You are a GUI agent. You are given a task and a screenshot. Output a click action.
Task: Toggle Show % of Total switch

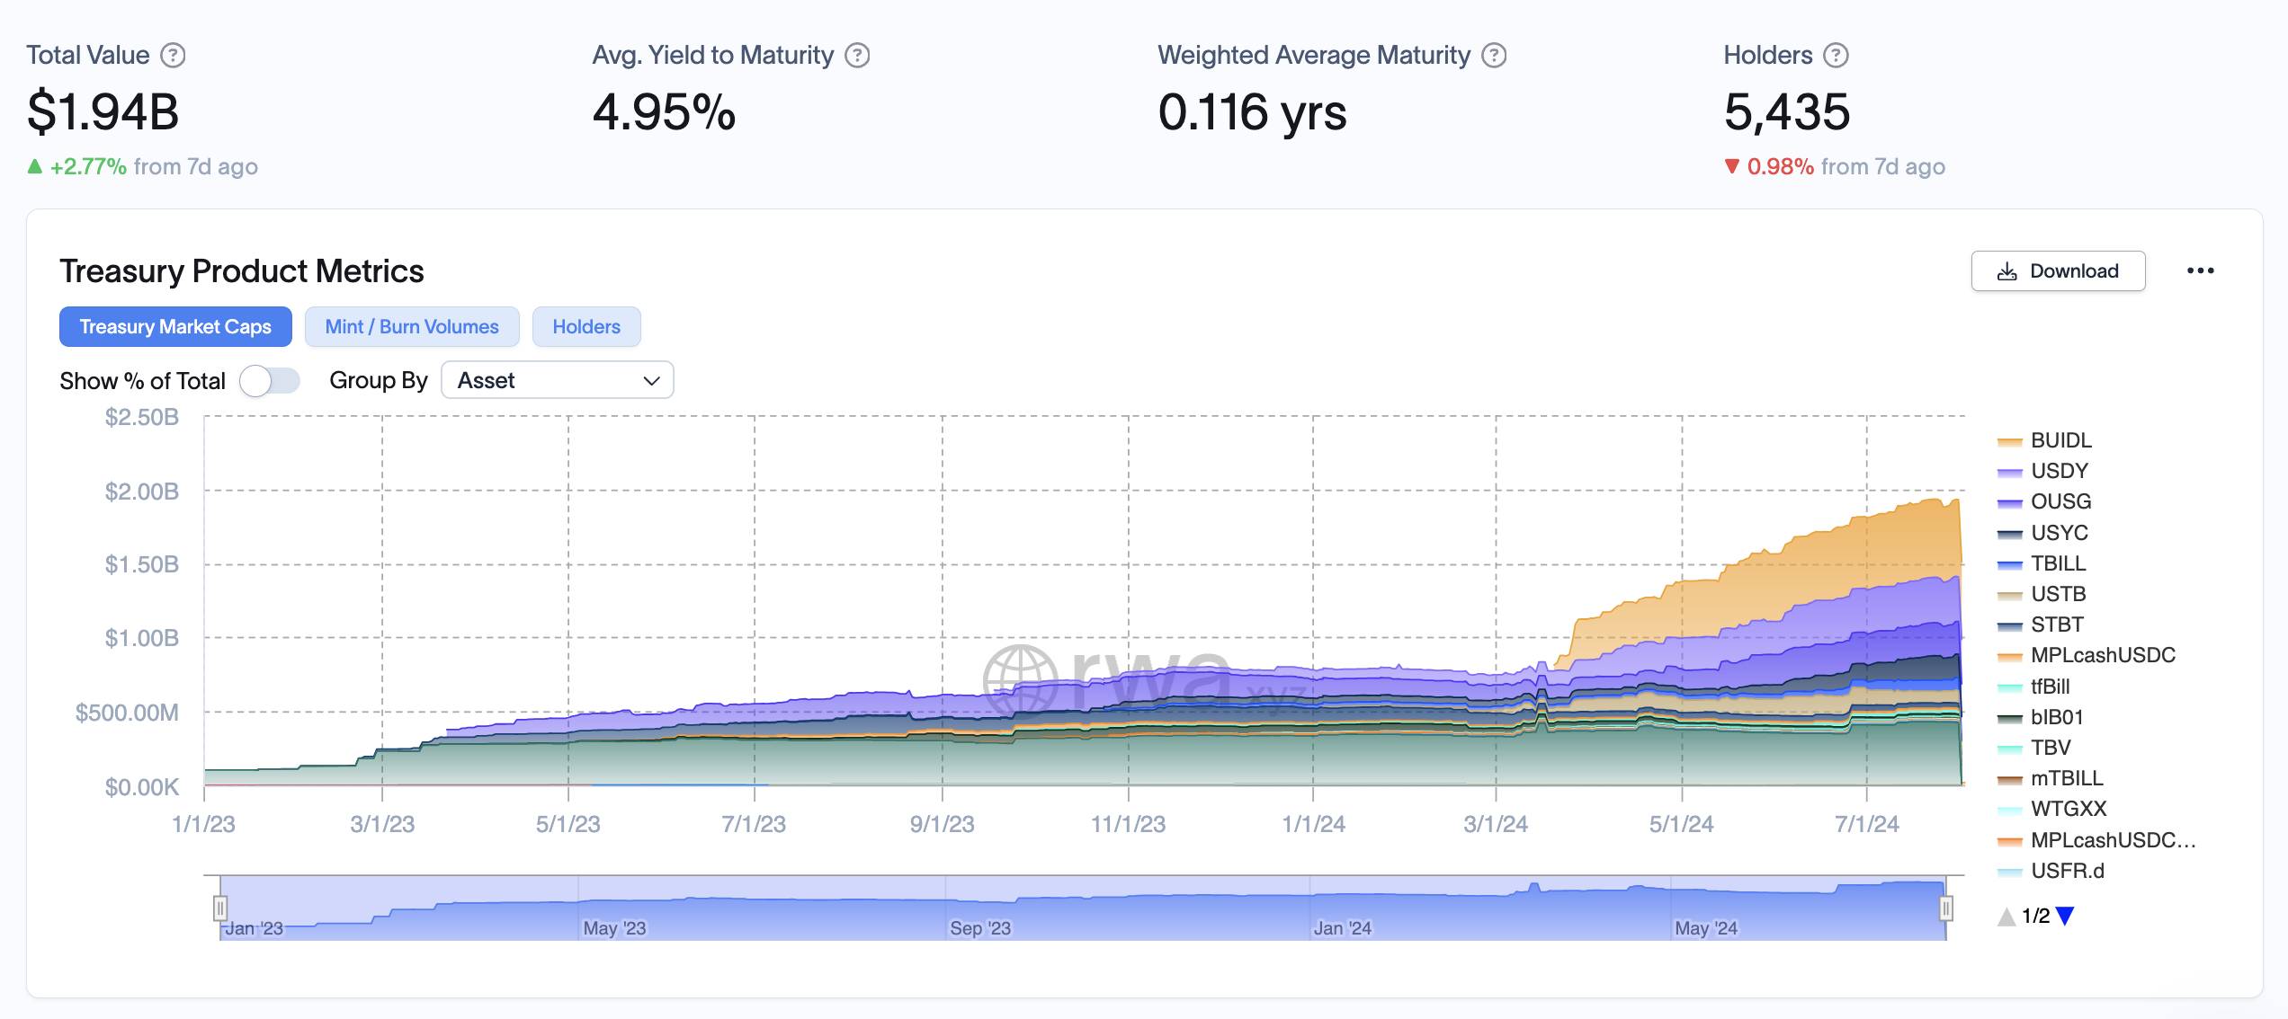[x=269, y=381]
